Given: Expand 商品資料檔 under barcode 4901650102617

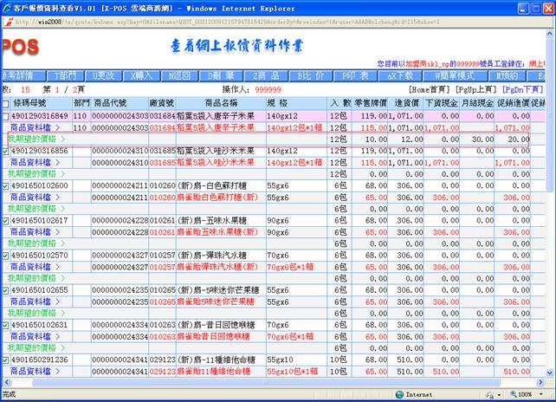Looking at the screenshot, I should pyautogui.click(x=35, y=231).
